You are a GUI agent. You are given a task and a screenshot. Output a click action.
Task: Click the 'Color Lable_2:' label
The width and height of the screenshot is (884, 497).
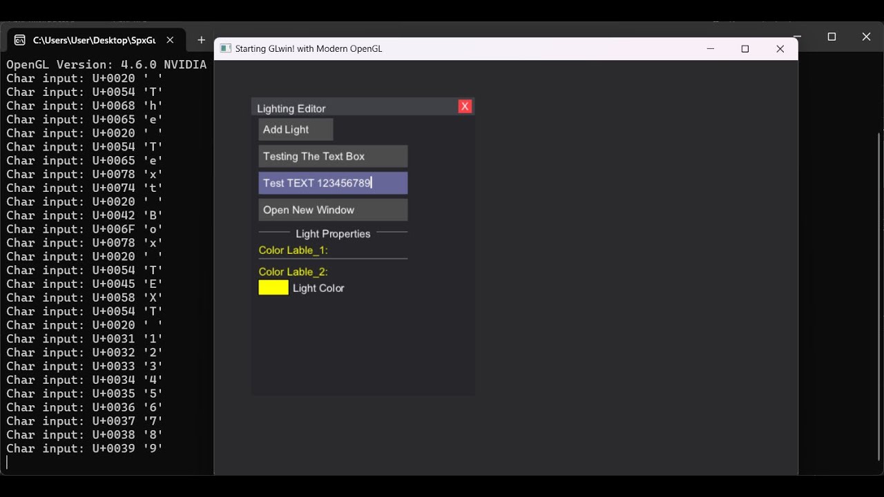point(294,272)
